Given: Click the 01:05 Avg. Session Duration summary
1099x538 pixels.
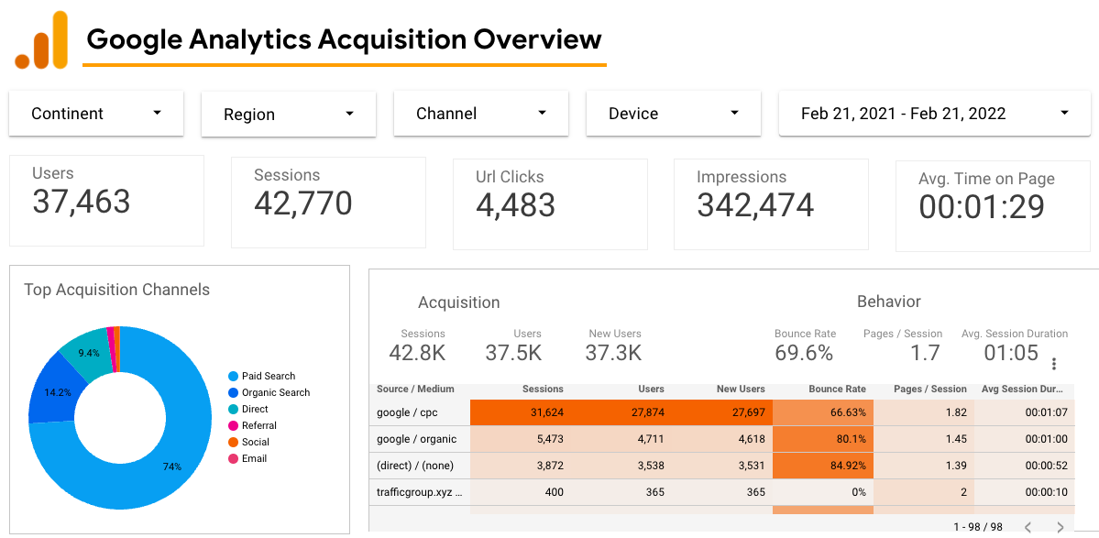Looking at the screenshot, I should click(1011, 353).
